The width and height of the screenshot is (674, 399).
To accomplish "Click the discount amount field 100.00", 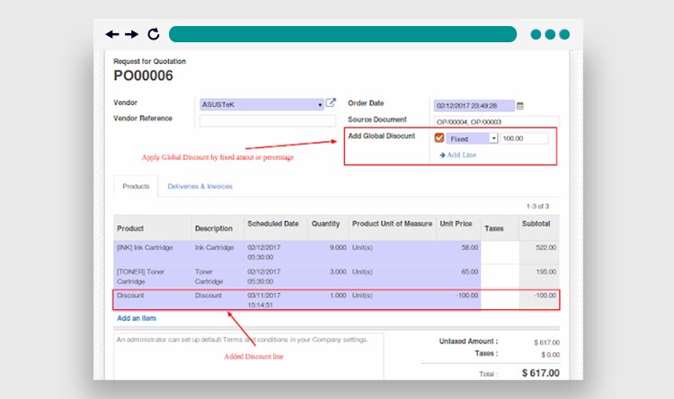I will tap(525, 138).
